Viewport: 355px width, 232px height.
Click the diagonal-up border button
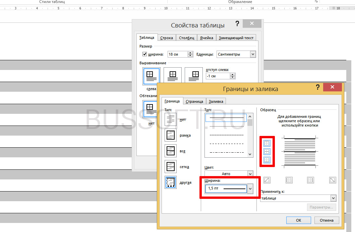tap(267, 180)
